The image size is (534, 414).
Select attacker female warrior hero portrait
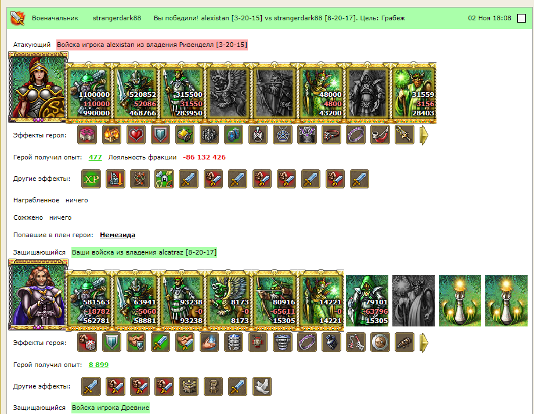pyautogui.click(x=38, y=87)
